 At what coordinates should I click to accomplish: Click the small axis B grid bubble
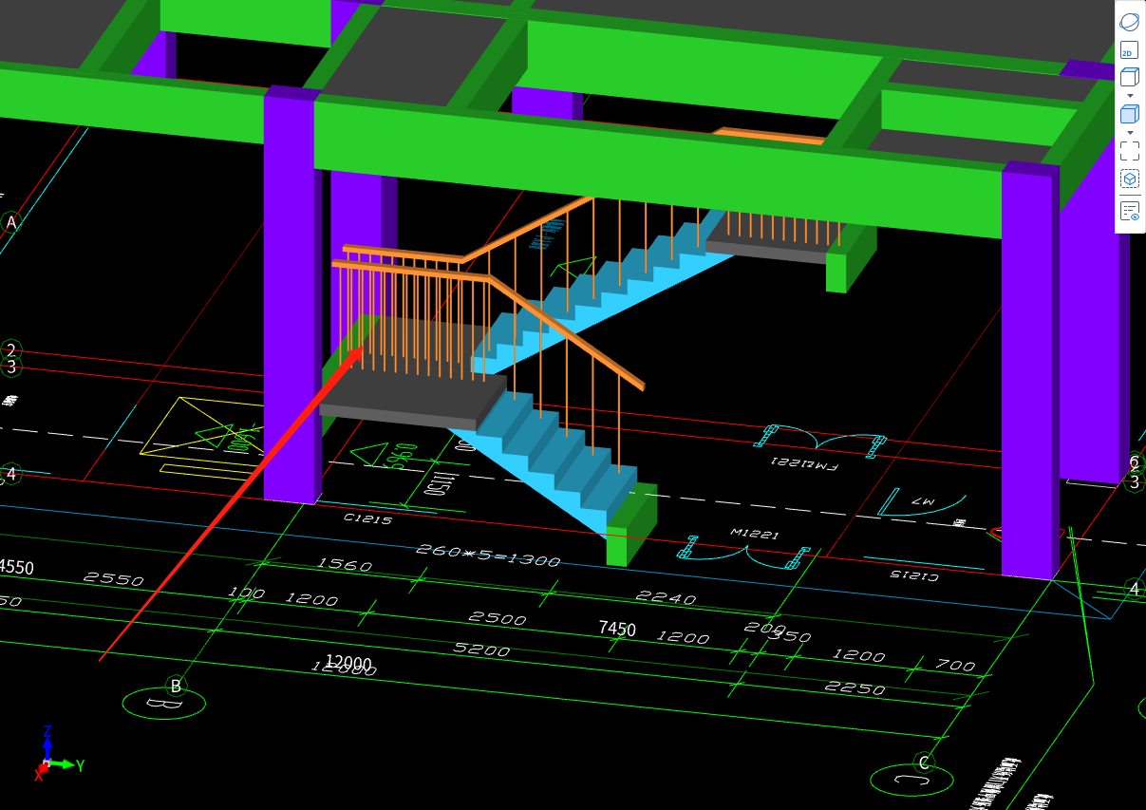tap(176, 685)
